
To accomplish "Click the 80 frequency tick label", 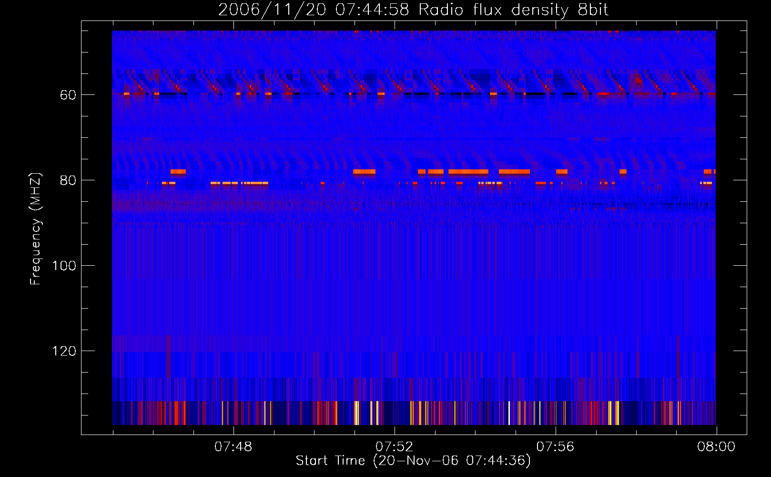I will coord(68,180).
